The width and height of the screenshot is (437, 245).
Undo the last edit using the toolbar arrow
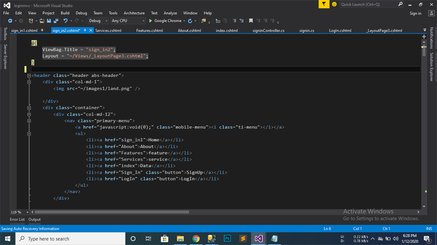(x=65, y=21)
